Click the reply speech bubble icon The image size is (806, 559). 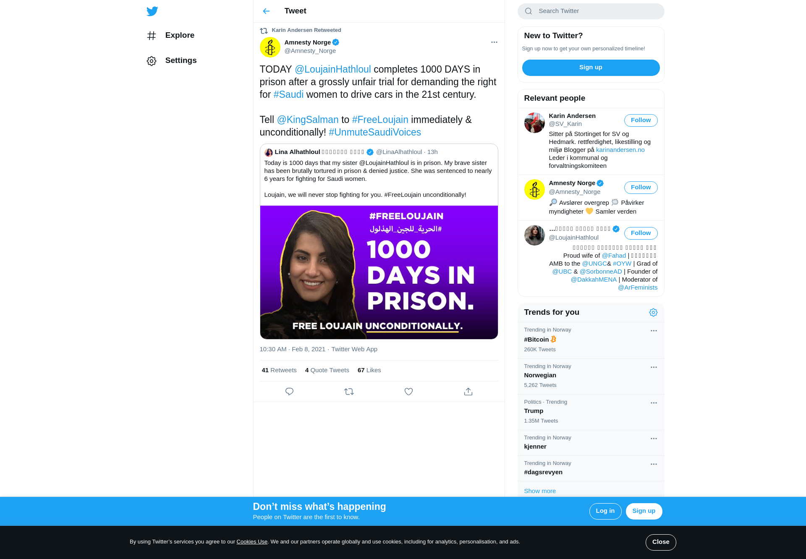click(x=289, y=392)
